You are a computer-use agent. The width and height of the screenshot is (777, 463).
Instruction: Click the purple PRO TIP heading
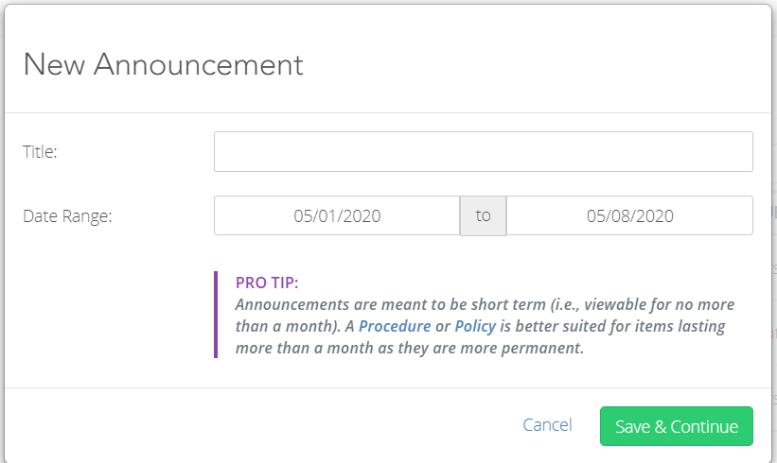point(267,283)
